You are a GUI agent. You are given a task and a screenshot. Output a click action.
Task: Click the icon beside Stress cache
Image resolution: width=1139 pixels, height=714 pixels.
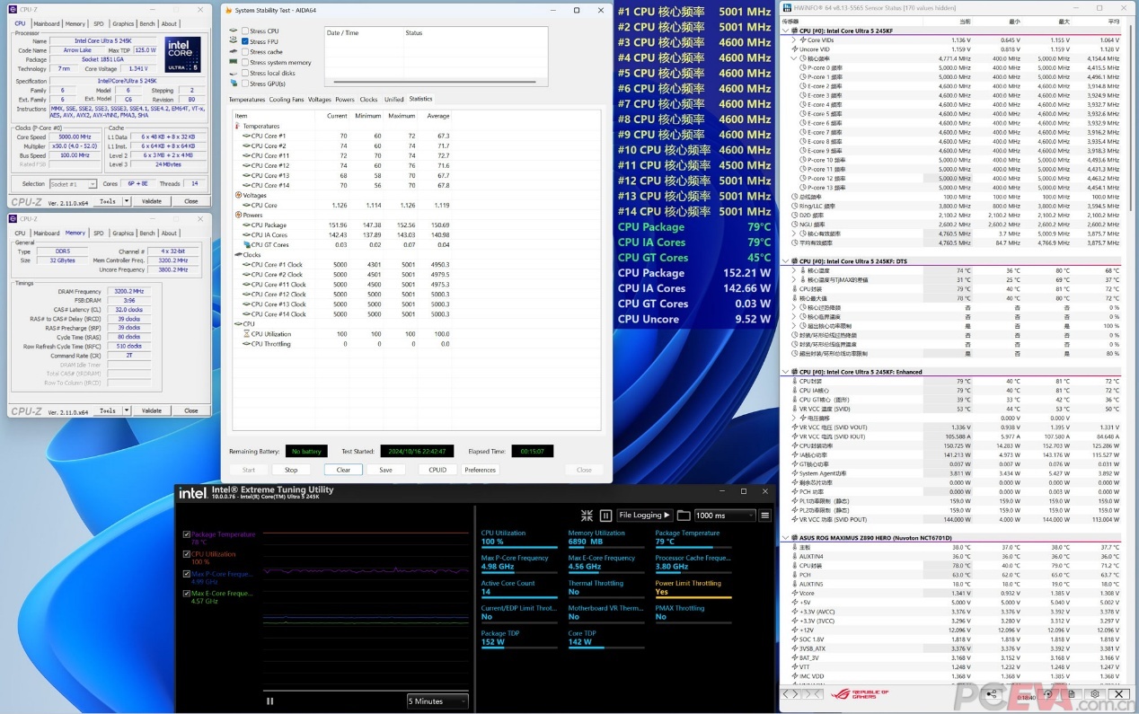click(234, 52)
